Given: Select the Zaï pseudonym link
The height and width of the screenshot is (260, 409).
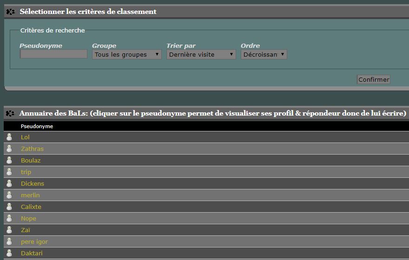Looking at the screenshot, I should pos(26,230).
